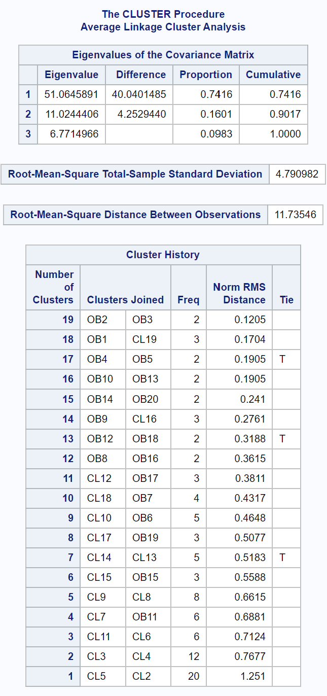Click the 'Proportion' column header
The height and width of the screenshot is (696, 327).
206,75
